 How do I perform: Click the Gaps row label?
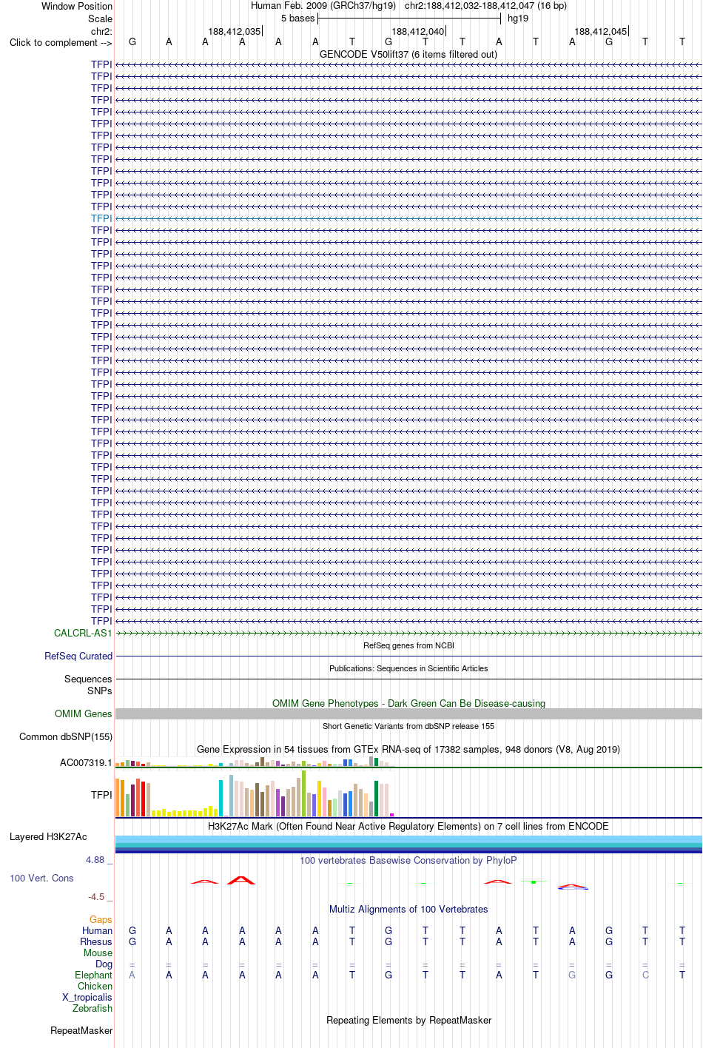point(101,919)
